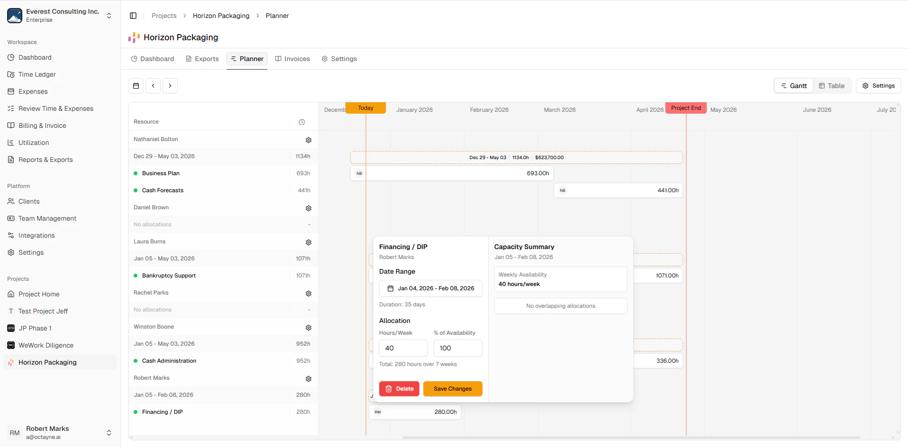Open Utilization from the sidebar
The width and height of the screenshot is (909, 447).
[x=34, y=143]
